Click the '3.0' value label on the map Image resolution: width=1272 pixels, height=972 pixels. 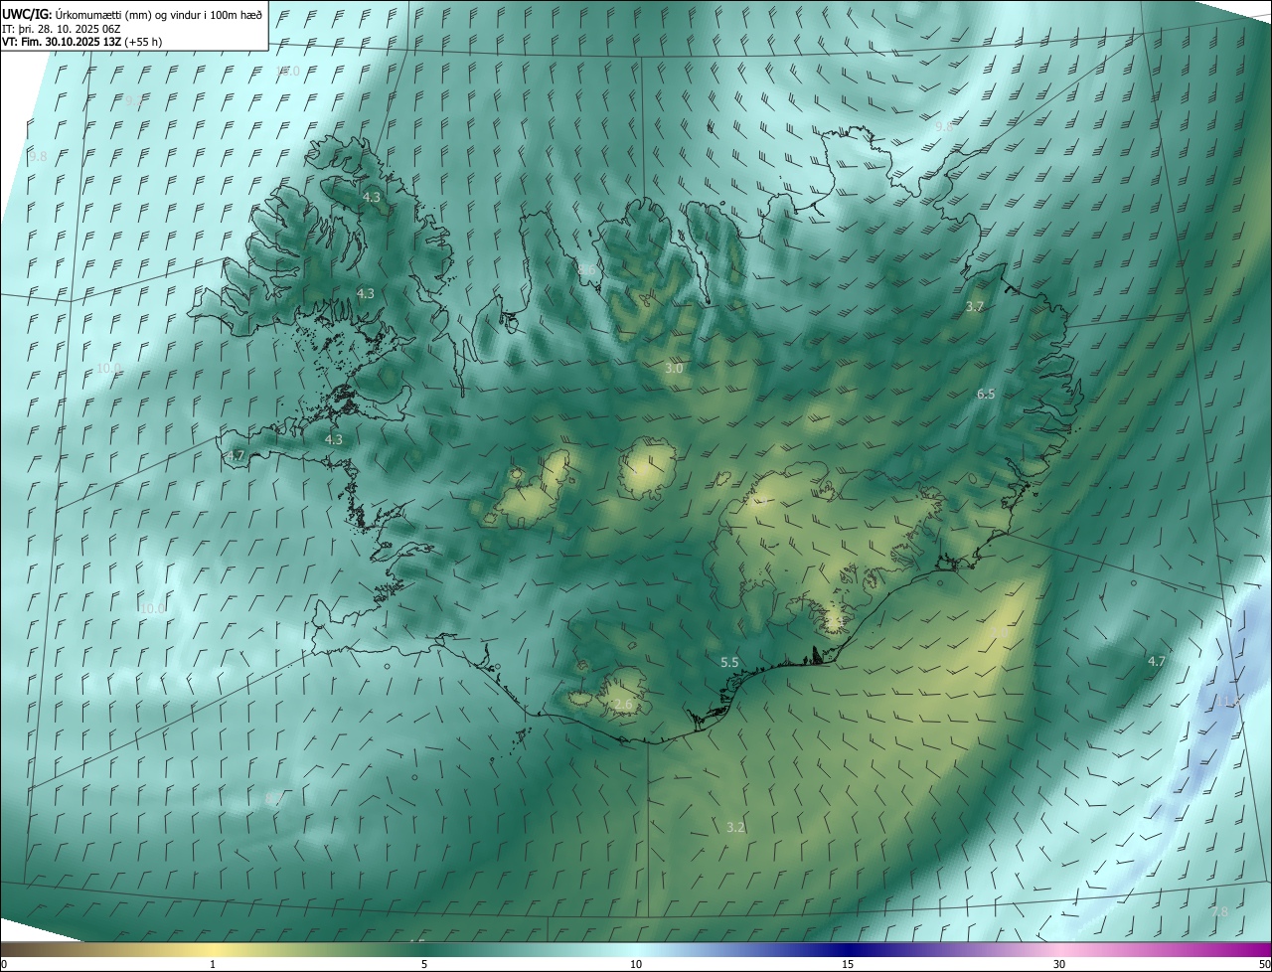[x=674, y=368]
